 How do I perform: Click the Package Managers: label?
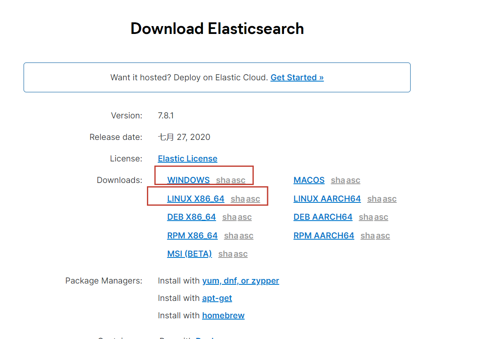[103, 281]
